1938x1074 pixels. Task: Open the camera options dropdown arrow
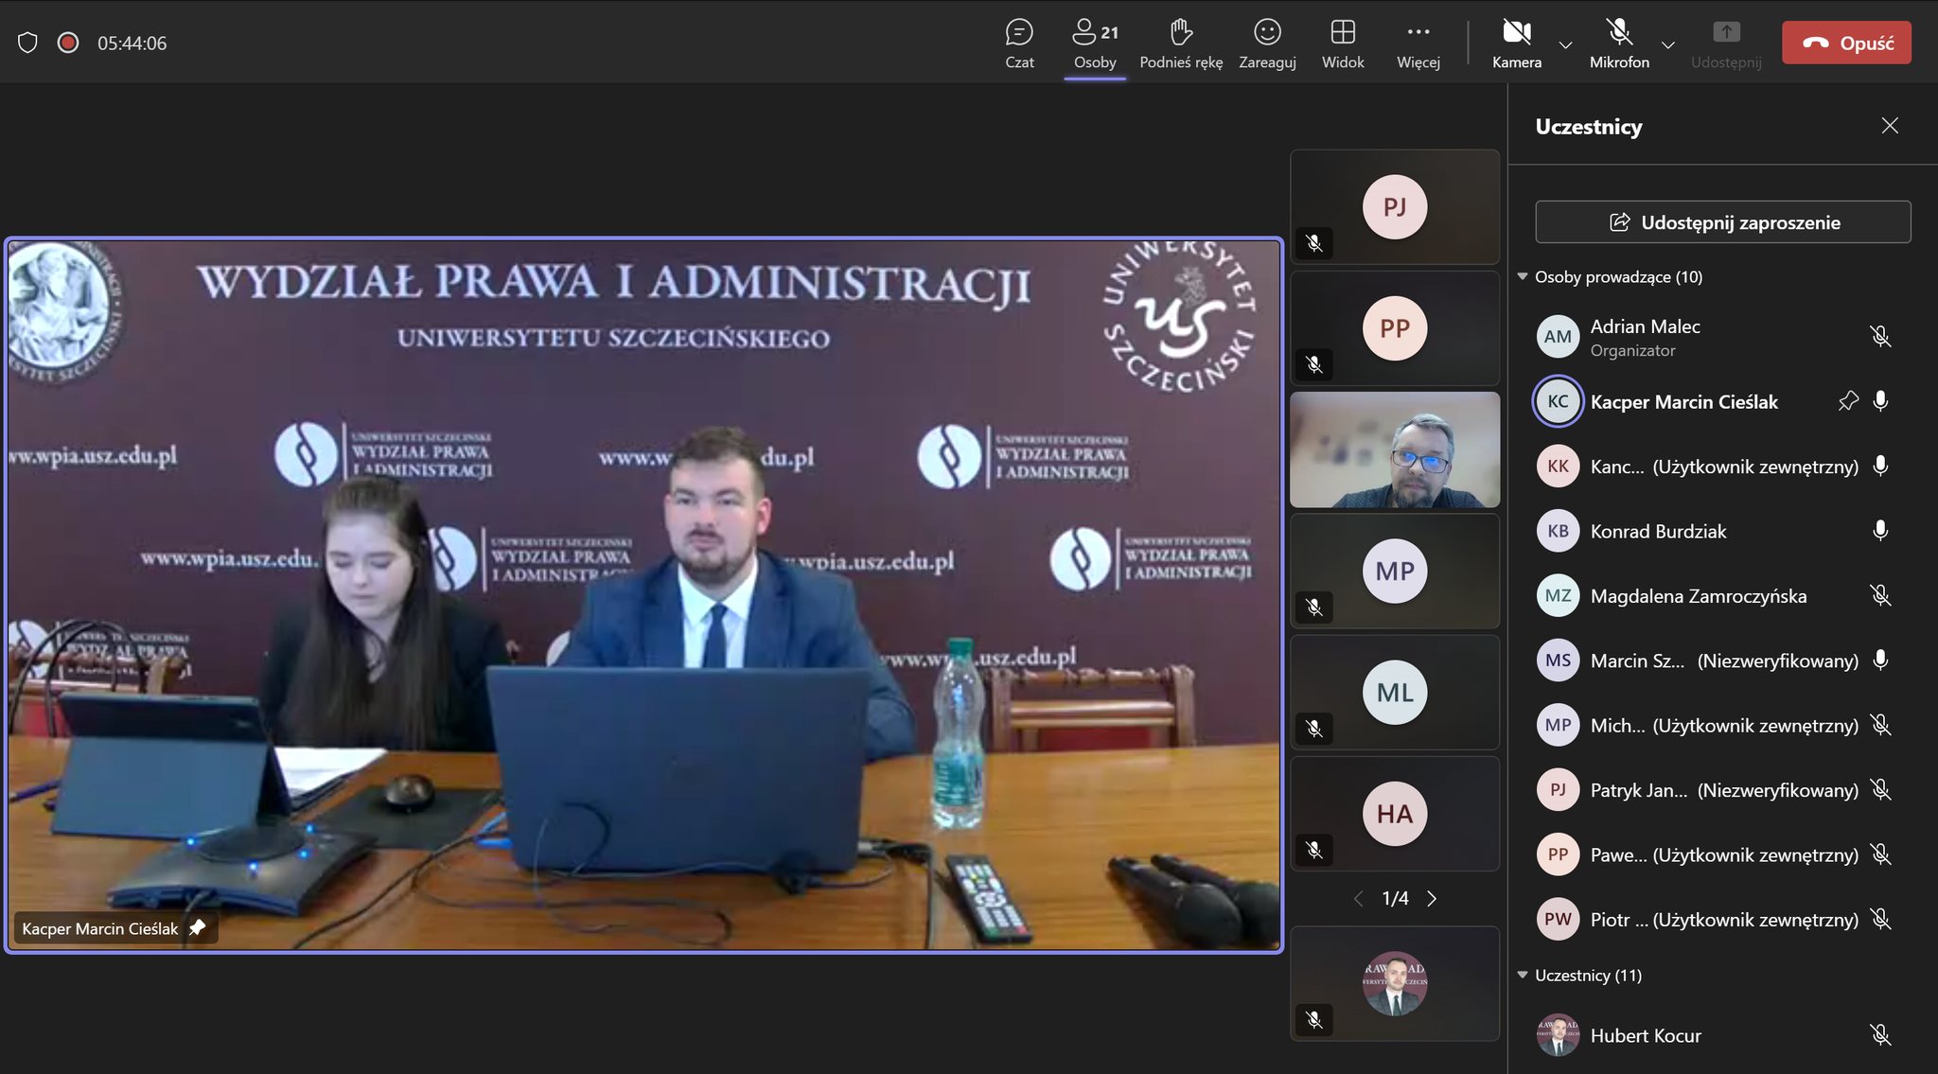point(1565,44)
